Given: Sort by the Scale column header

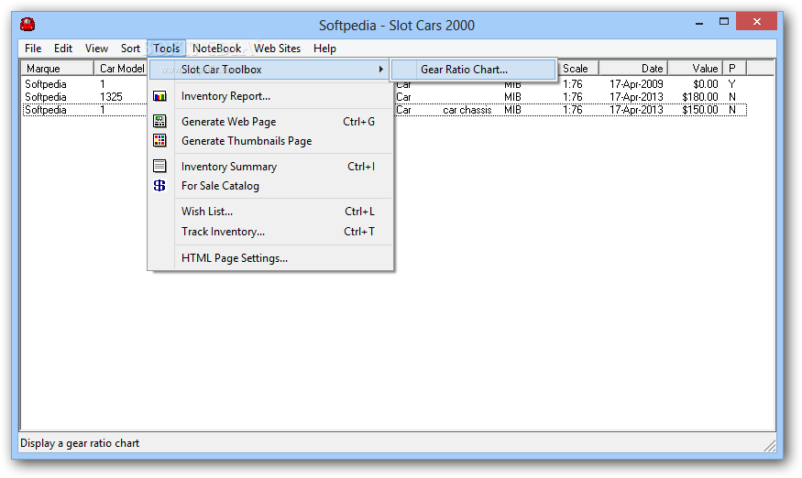Looking at the screenshot, I should (x=577, y=69).
